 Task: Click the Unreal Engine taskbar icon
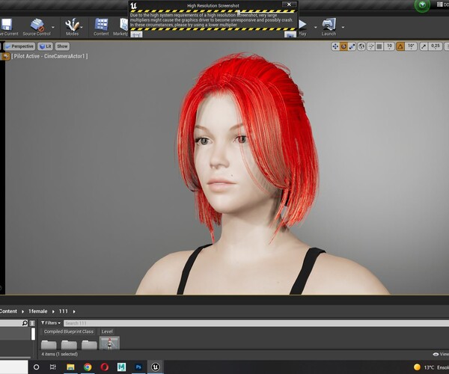point(156,367)
